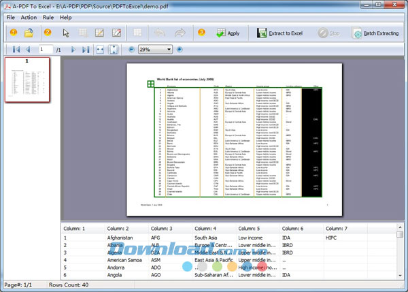Open the Help menu
The height and width of the screenshot is (292, 408).
point(65,18)
